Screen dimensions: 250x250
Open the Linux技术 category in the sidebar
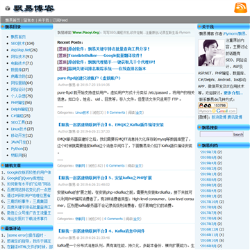pyautogui.click(x=19, y=129)
